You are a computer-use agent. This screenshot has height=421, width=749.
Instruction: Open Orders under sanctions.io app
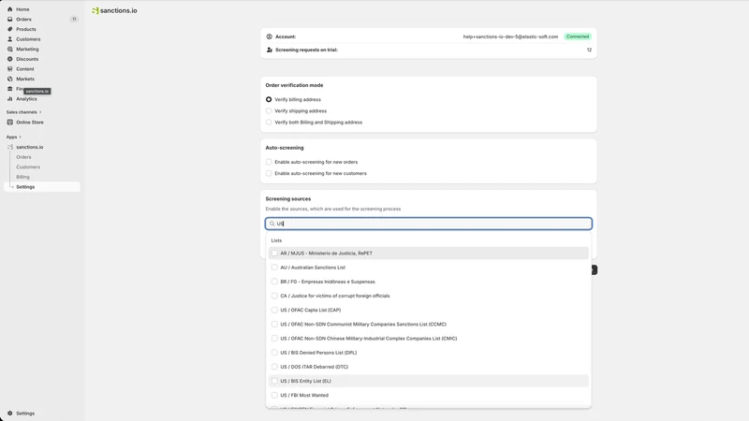[x=24, y=157]
